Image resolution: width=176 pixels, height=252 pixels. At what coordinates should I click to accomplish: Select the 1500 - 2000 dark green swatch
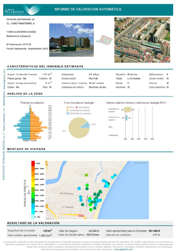coord(33,201)
